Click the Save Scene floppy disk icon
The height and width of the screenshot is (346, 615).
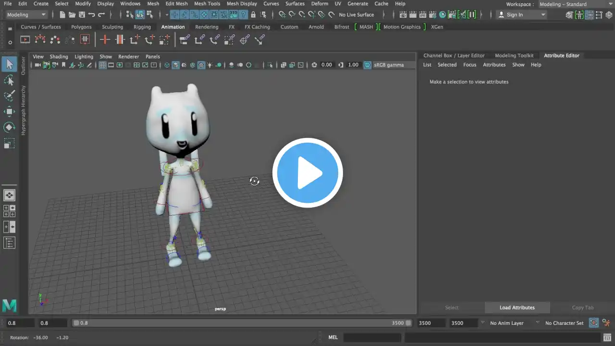[x=82, y=15]
